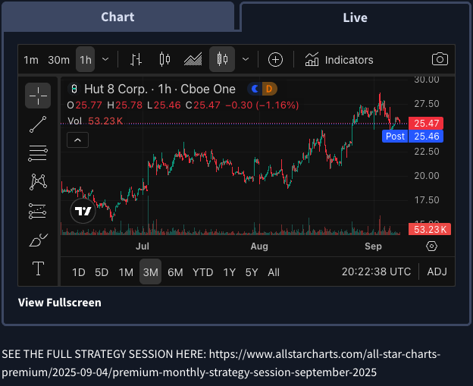This screenshot has width=473, height=386.
Task: Click the 20:22:38 UTC timezone clock
Action: pos(376,271)
